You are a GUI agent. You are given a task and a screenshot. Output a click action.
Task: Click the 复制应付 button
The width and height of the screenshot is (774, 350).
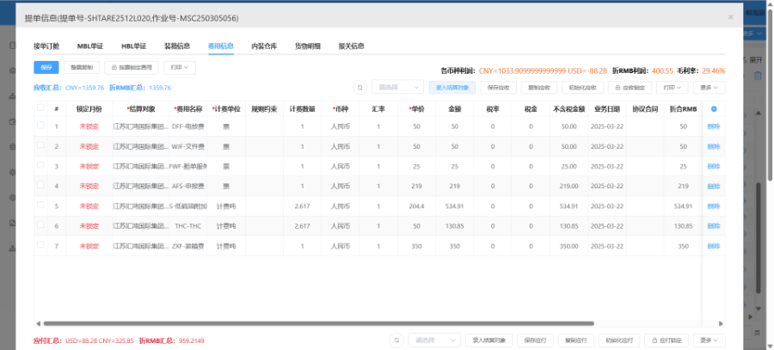[575, 341]
